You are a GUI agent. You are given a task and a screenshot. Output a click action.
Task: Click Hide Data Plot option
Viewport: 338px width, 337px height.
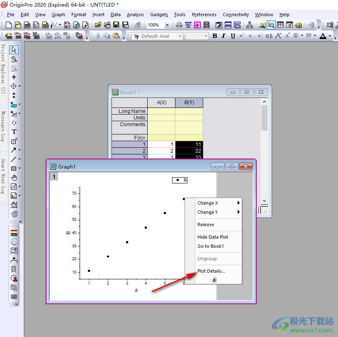click(x=212, y=237)
